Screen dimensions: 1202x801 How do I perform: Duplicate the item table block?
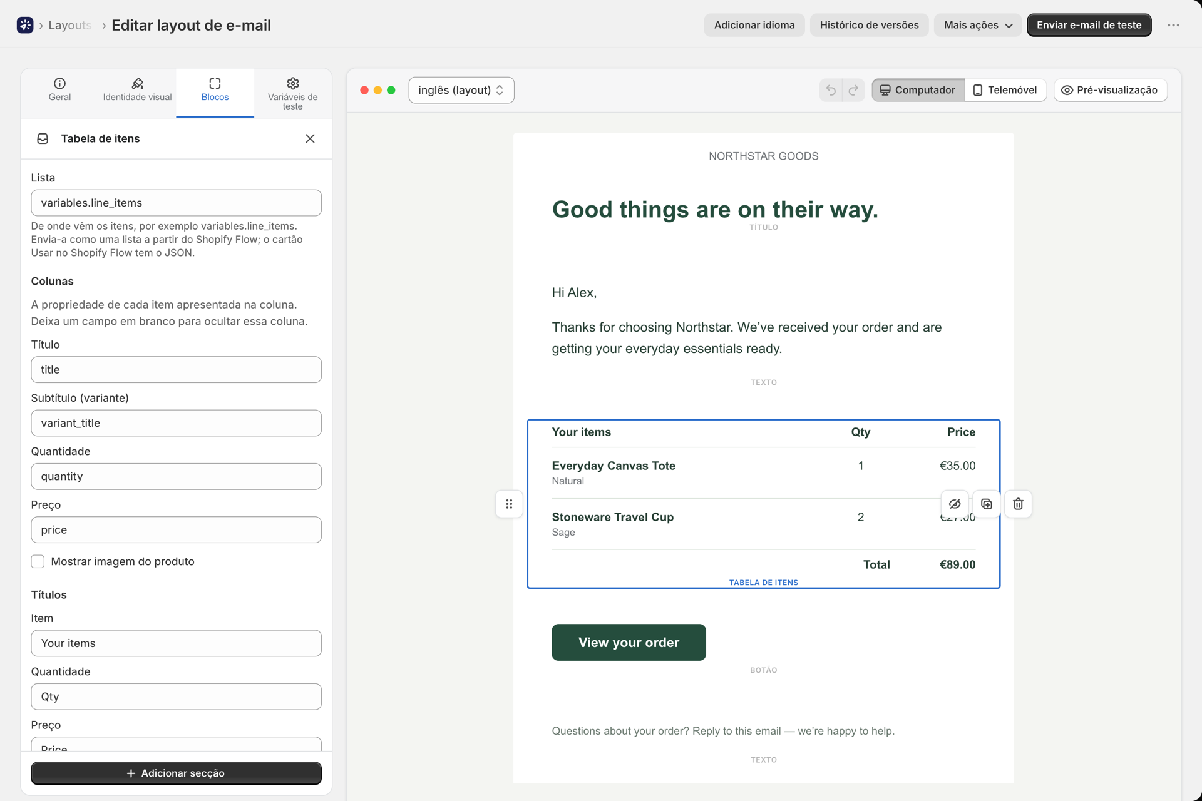987,504
